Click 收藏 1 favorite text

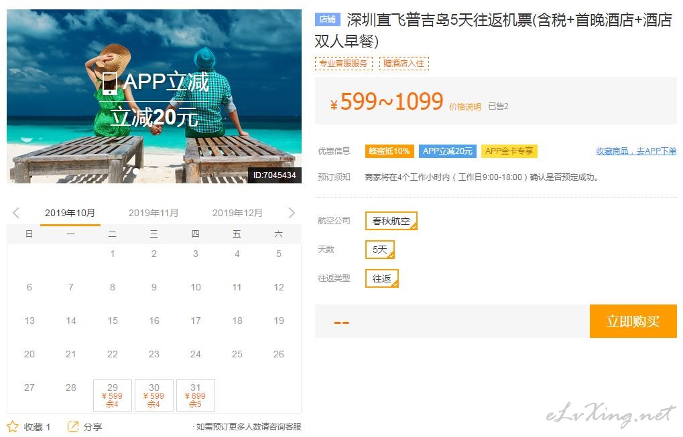[37, 427]
